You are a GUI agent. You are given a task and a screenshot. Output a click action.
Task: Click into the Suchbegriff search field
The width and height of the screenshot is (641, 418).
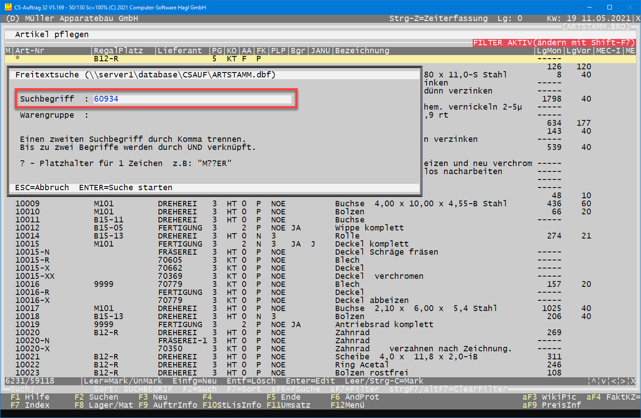pyautogui.click(x=192, y=99)
